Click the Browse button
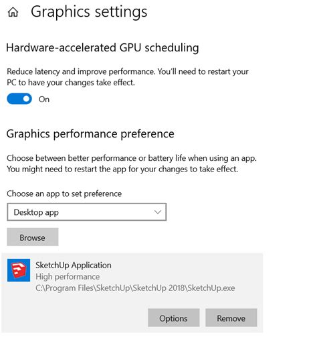 point(33,238)
